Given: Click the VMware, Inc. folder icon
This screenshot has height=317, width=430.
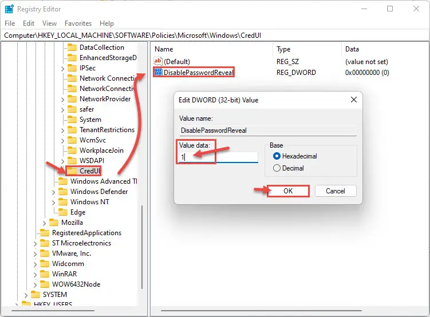Looking at the screenshot, I should tap(45, 253).
